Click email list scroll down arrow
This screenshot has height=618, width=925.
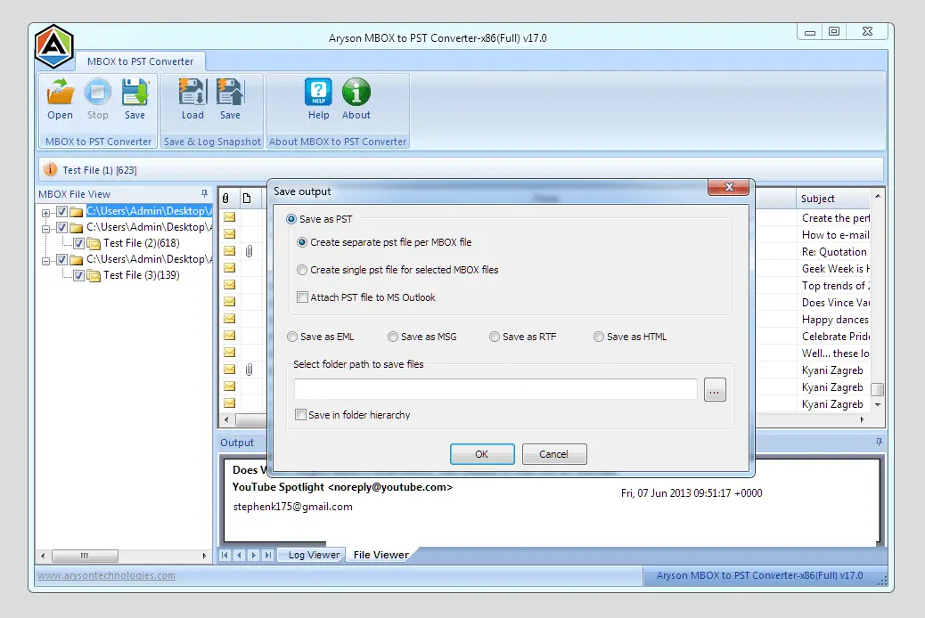878,404
